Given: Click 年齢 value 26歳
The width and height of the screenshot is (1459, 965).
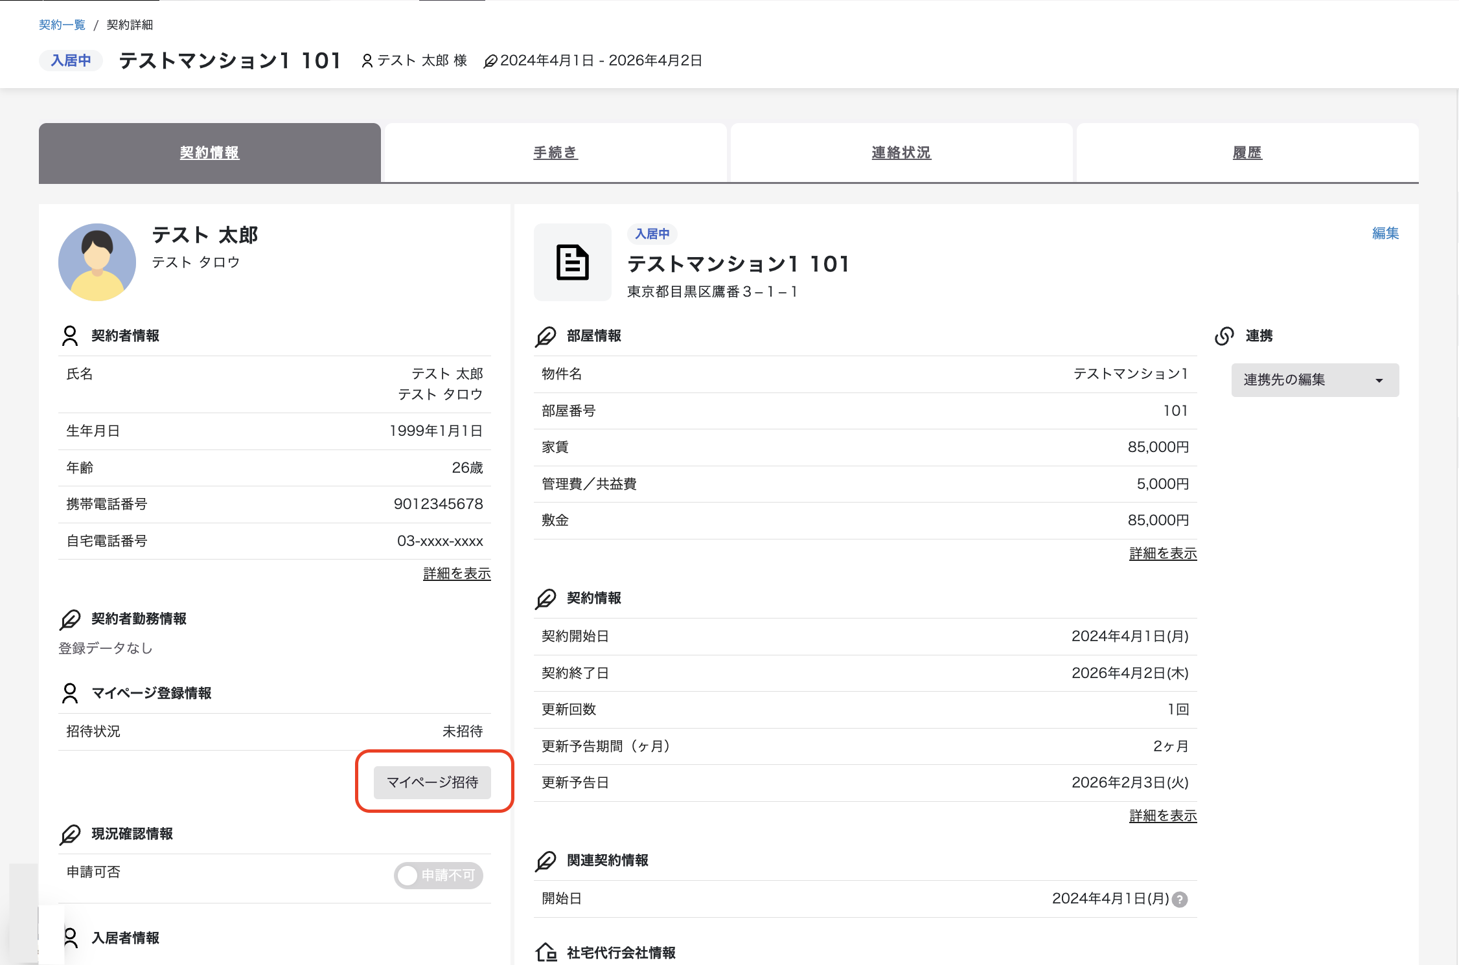Looking at the screenshot, I should (468, 468).
